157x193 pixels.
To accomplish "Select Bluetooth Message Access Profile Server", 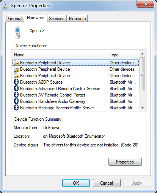I will pyautogui.click(x=75, y=108).
